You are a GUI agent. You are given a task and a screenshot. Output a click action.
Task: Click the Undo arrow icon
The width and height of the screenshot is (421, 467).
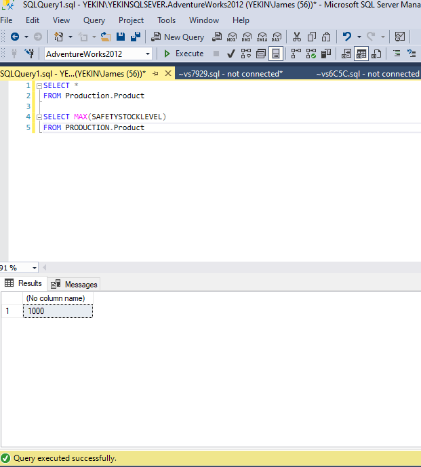click(347, 37)
